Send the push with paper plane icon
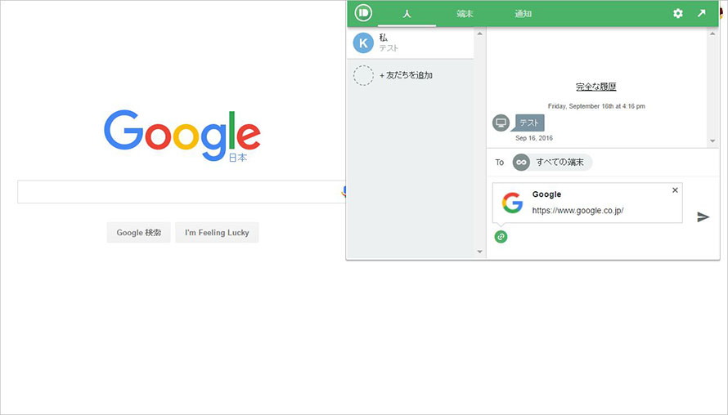Screen dimensions: 728x415 (x=703, y=216)
